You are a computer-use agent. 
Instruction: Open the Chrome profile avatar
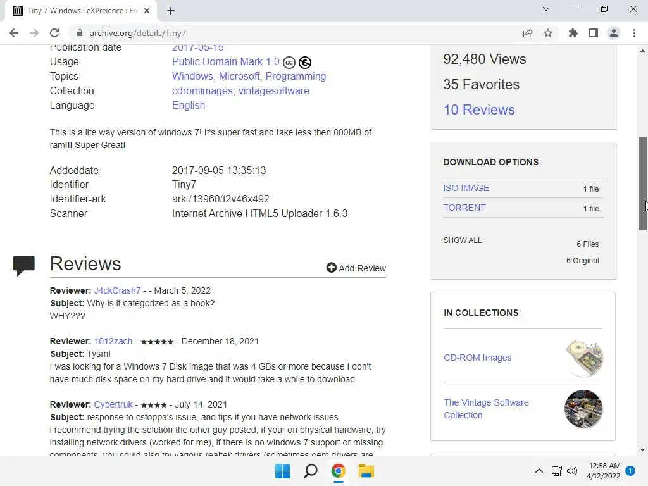pos(614,33)
